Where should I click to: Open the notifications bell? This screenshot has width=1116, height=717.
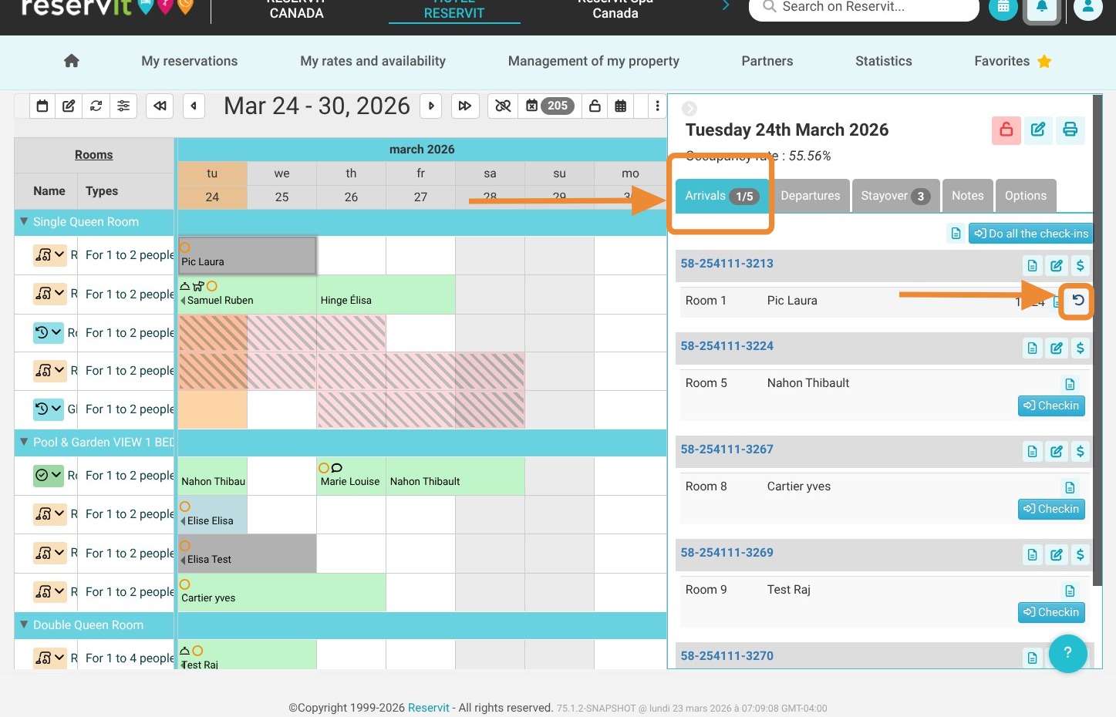[x=1042, y=7]
